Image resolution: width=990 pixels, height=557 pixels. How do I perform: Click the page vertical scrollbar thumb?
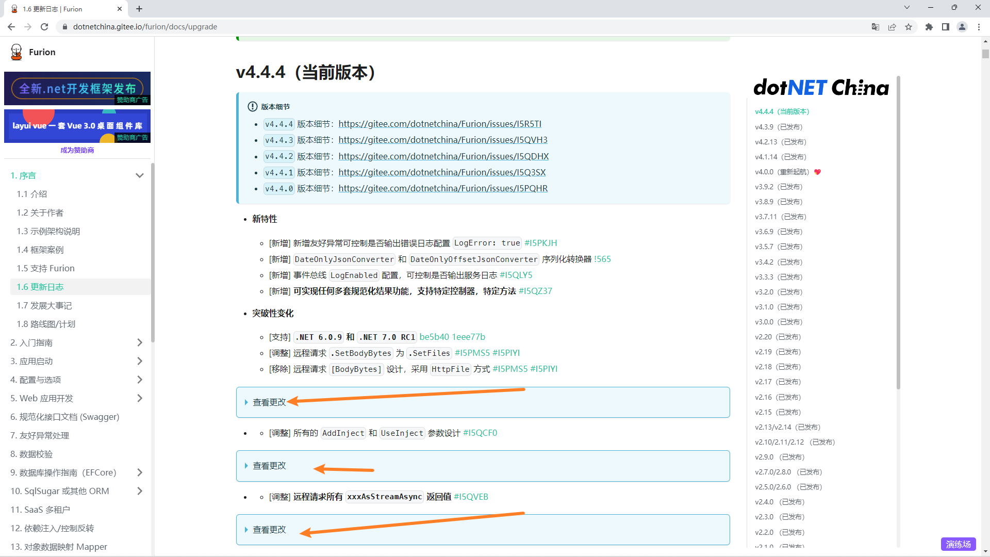(x=985, y=54)
